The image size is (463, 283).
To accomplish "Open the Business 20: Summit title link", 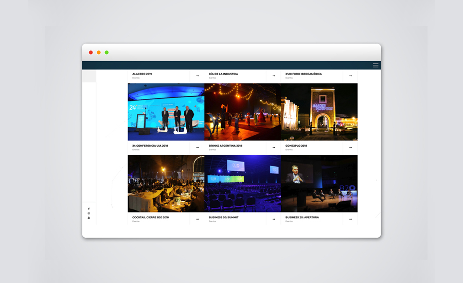I will click(x=224, y=218).
